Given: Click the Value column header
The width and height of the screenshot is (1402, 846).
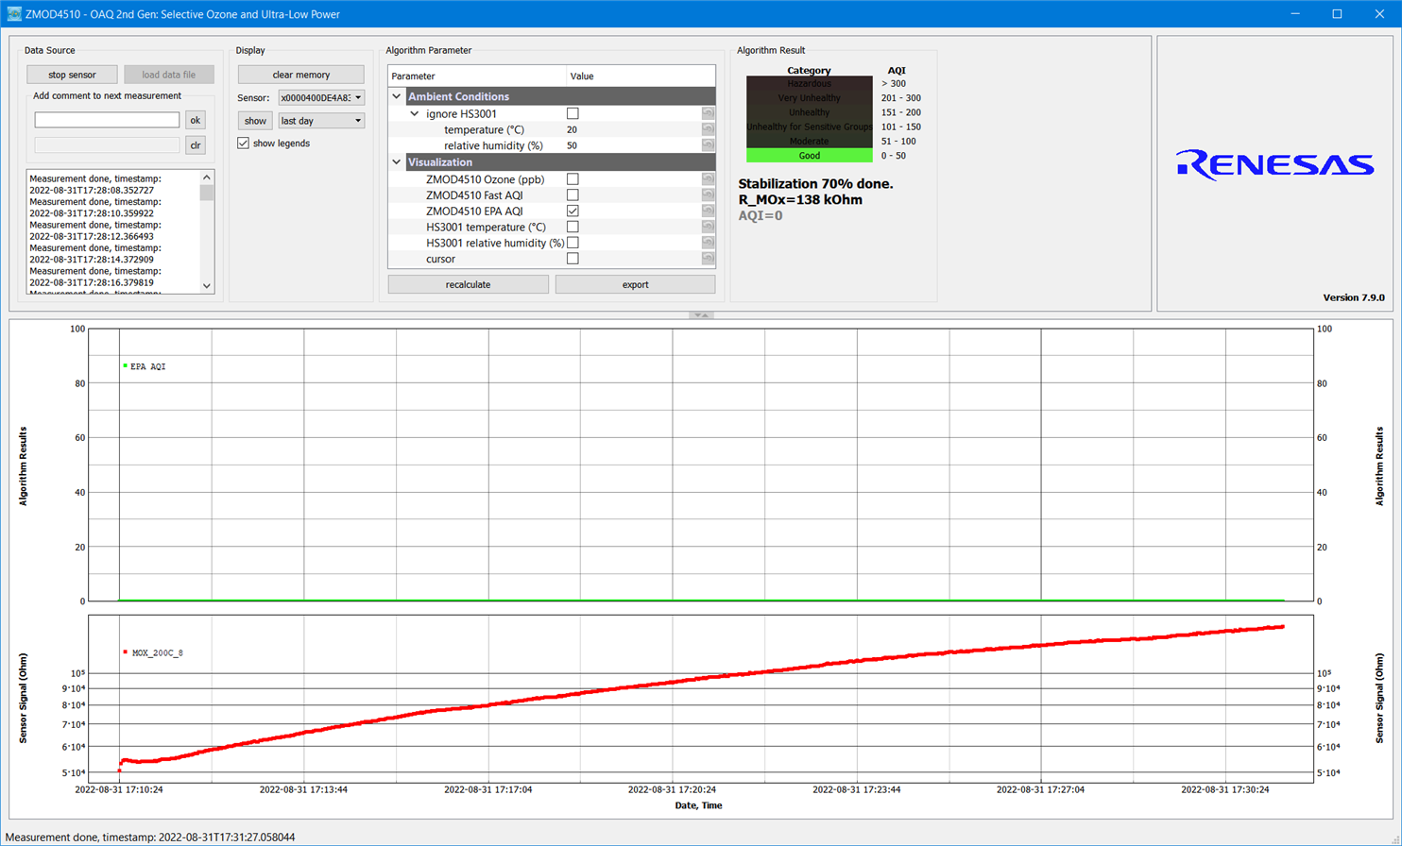Looking at the screenshot, I should point(640,76).
